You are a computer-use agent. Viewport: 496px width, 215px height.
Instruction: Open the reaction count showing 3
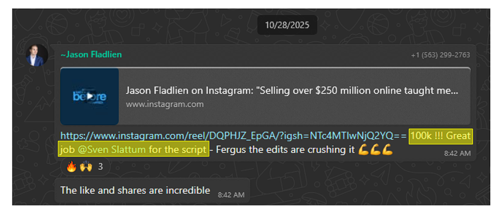point(100,166)
